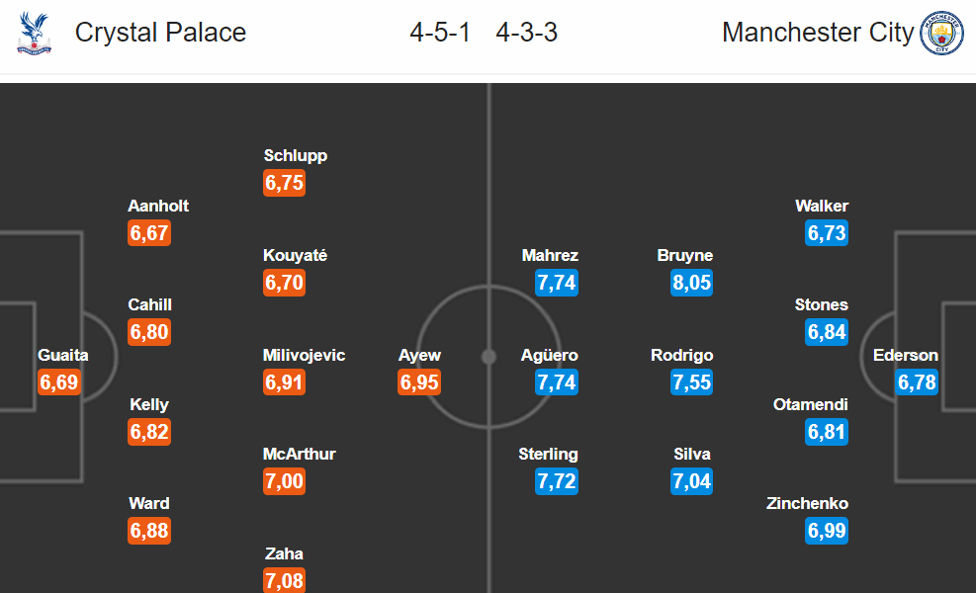Click Ayew's 6,95 rating badge
The image size is (976, 593).
[419, 382]
